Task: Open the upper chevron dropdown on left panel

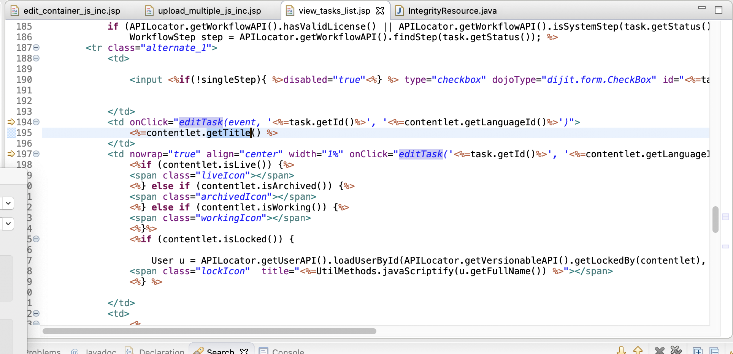Action: pos(8,203)
